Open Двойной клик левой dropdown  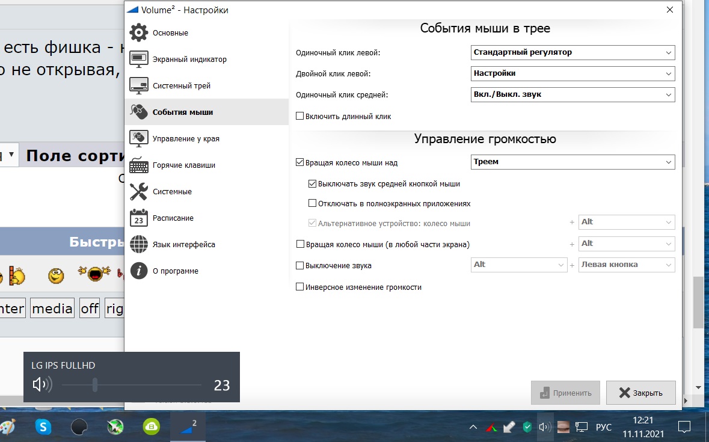(x=572, y=73)
